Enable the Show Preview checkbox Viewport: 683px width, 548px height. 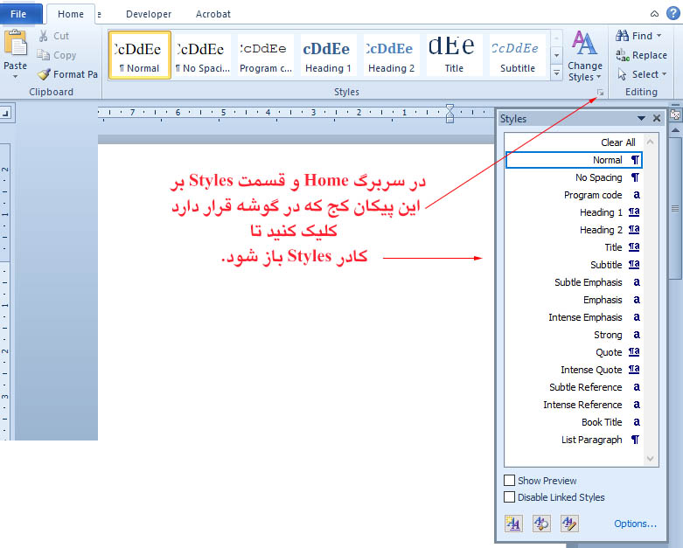510,481
